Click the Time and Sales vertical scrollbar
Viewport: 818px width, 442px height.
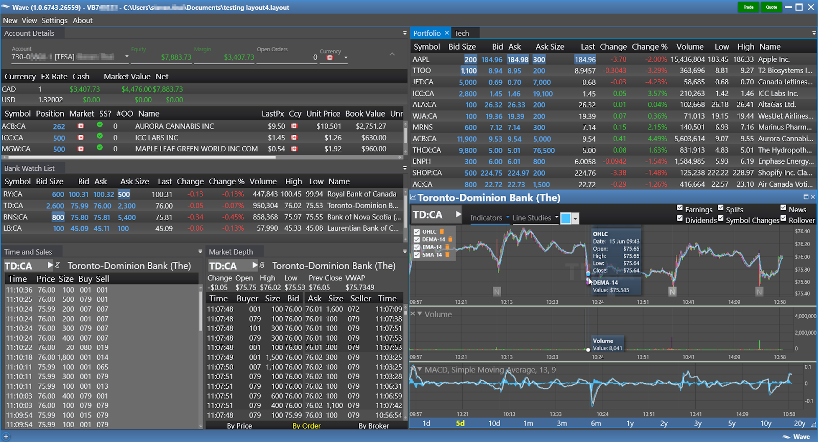200,356
